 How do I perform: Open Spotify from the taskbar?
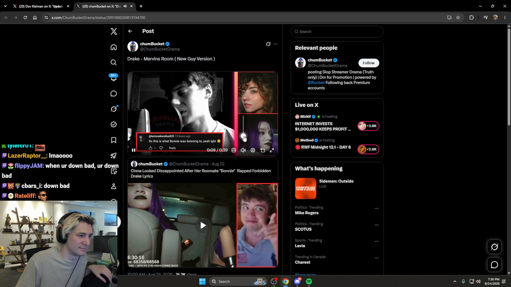point(309,281)
